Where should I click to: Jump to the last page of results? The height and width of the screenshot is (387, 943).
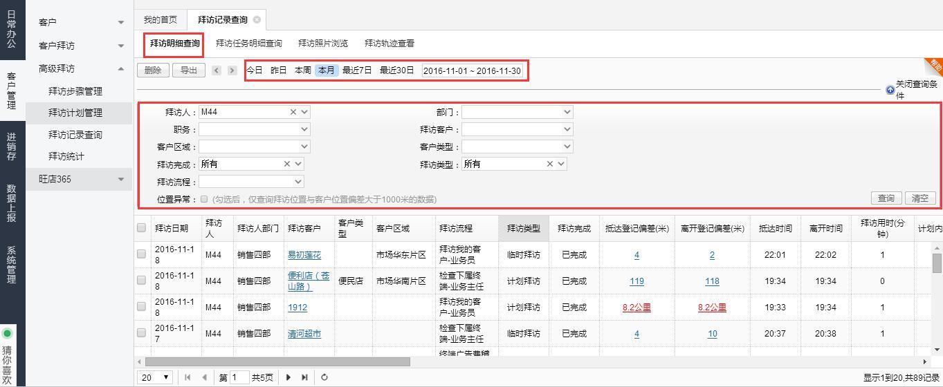pos(304,377)
